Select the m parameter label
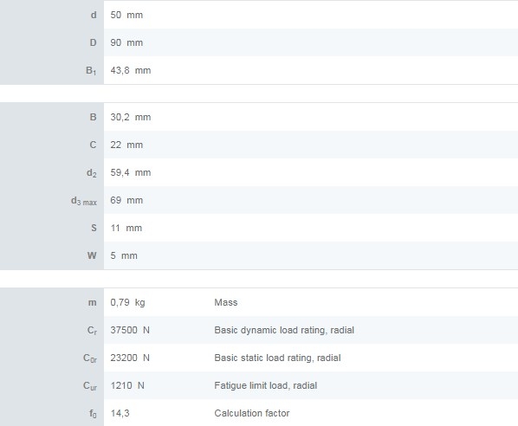The height and width of the screenshot is (426, 518). [93, 303]
